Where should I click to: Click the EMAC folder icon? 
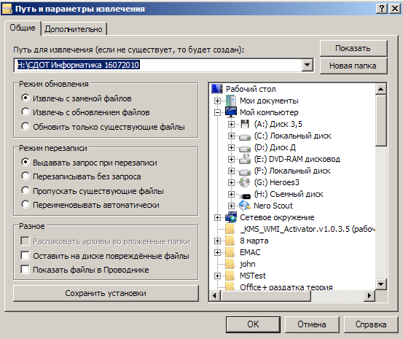click(x=230, y=252)
